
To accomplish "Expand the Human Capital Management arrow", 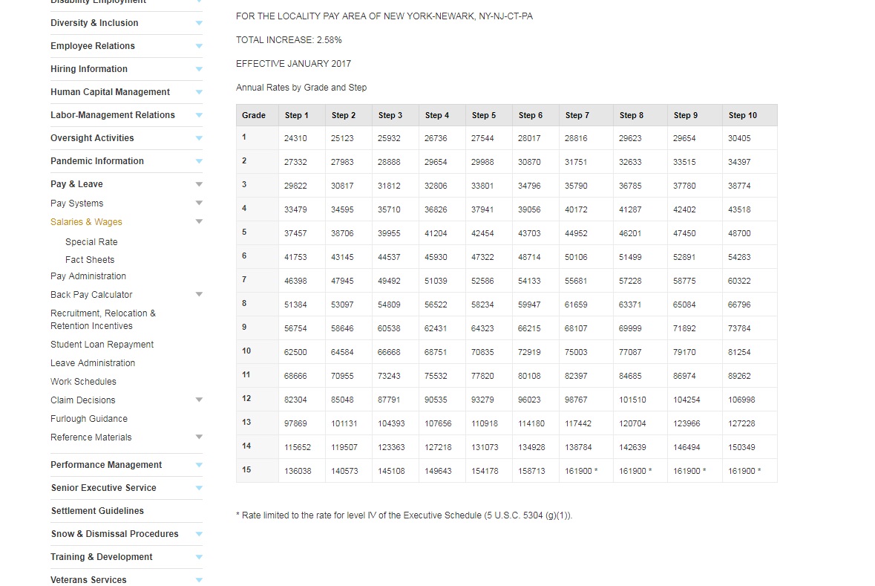I will (x=199, y=92).
